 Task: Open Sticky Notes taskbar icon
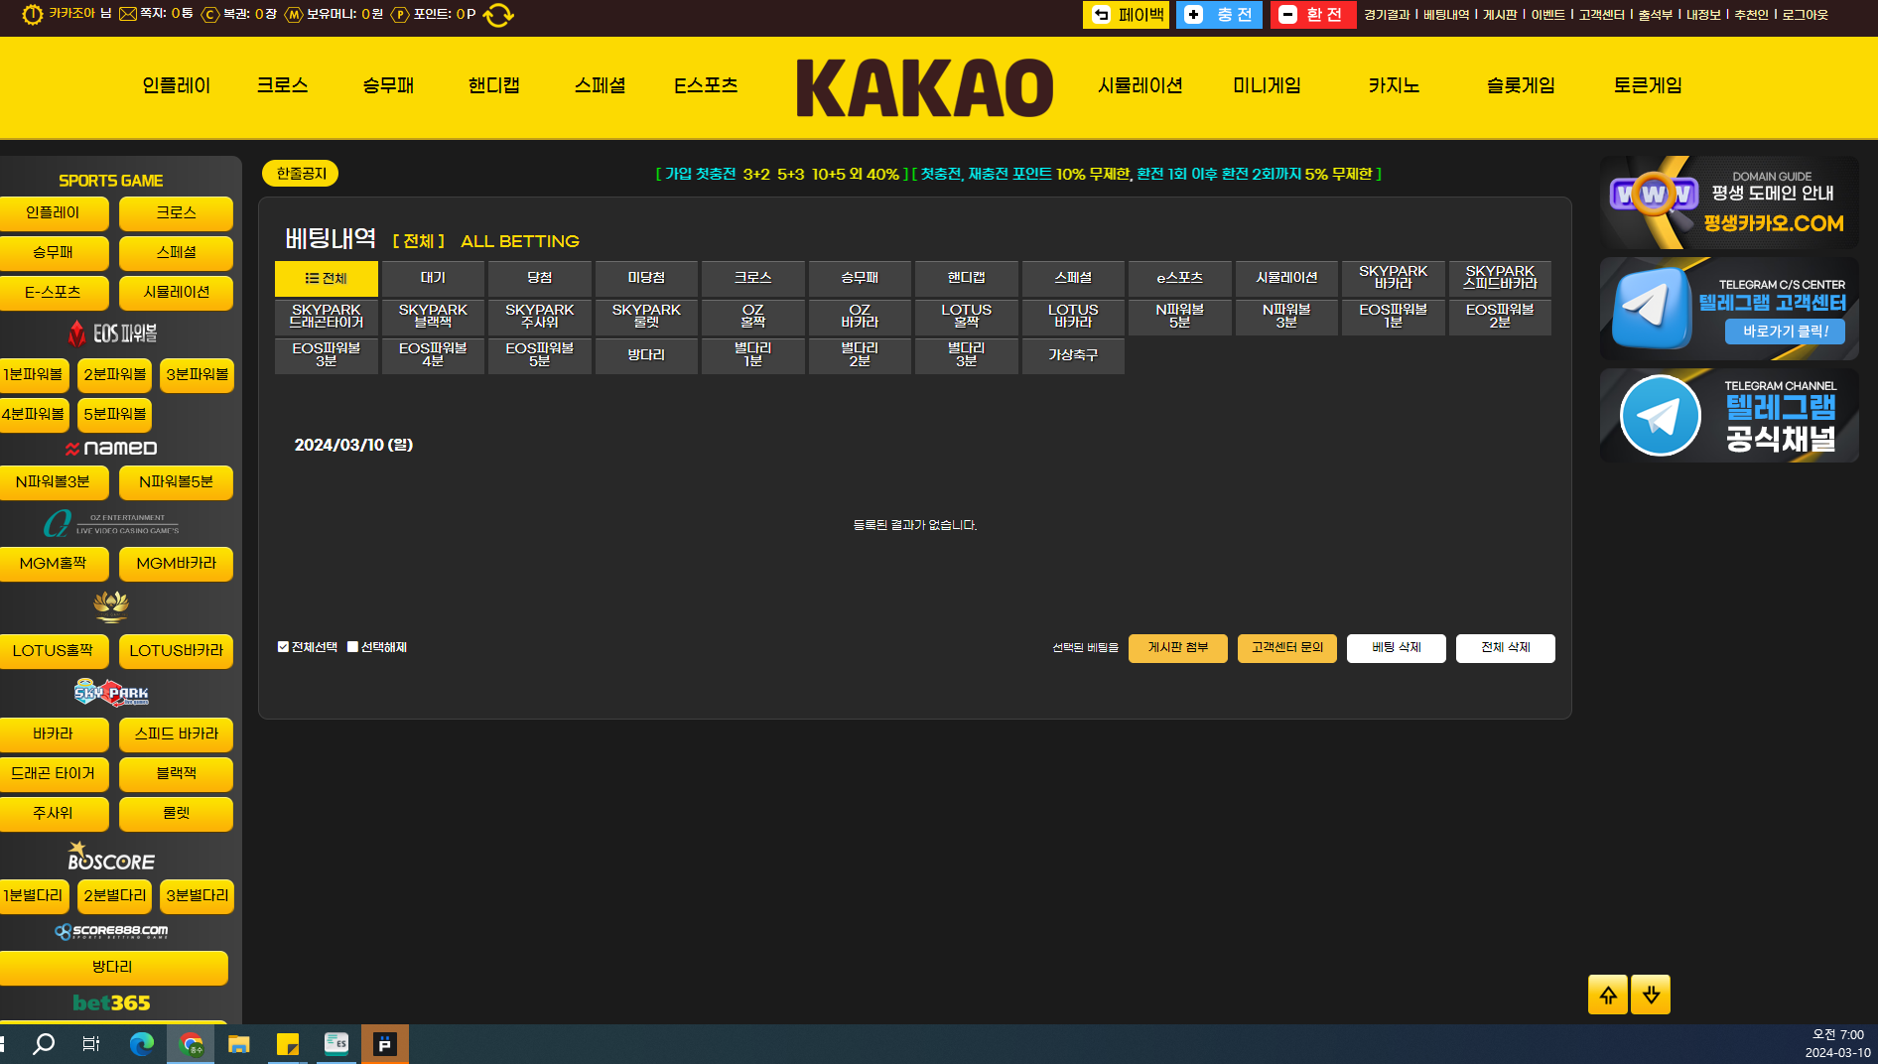click(288, 1044)
